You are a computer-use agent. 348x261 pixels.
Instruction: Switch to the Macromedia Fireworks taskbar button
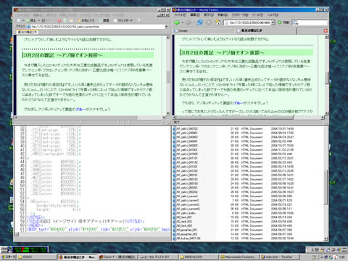[x=239, y=257]
